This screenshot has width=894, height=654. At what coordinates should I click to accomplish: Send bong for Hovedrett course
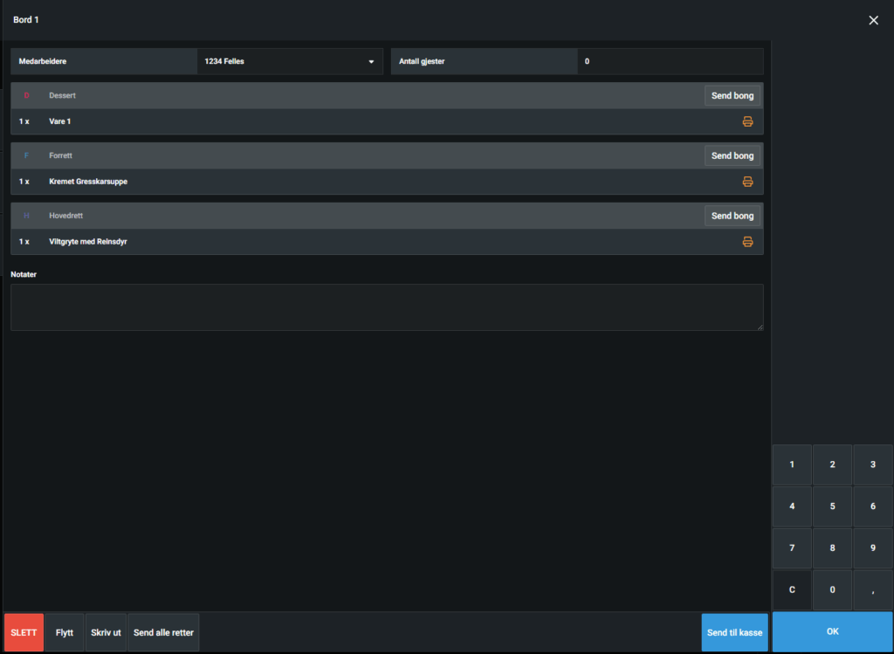pyautogui.click(x=732, y=216)
